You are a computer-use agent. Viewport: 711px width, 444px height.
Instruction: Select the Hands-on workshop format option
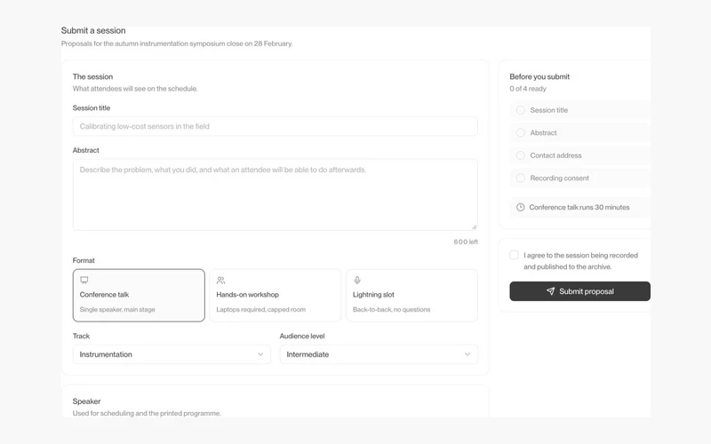tap(276, 296)
